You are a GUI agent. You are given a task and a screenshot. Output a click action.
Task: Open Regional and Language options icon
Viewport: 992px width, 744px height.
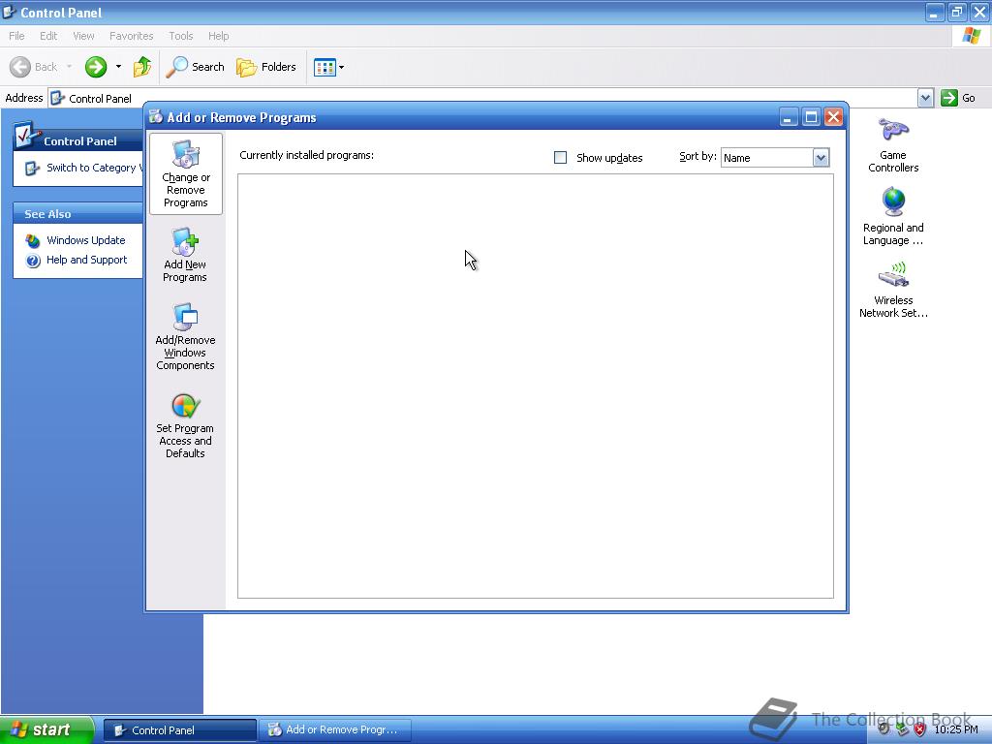pyautogui.click(x=892, y=216)
